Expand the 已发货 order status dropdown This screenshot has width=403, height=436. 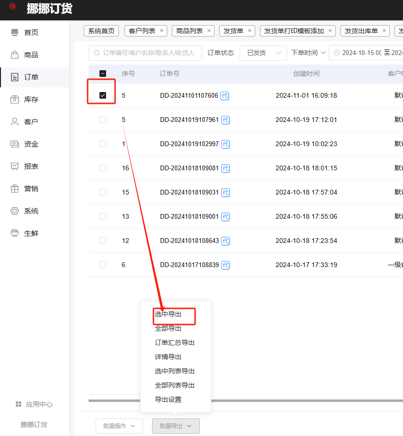pos(263,53)
